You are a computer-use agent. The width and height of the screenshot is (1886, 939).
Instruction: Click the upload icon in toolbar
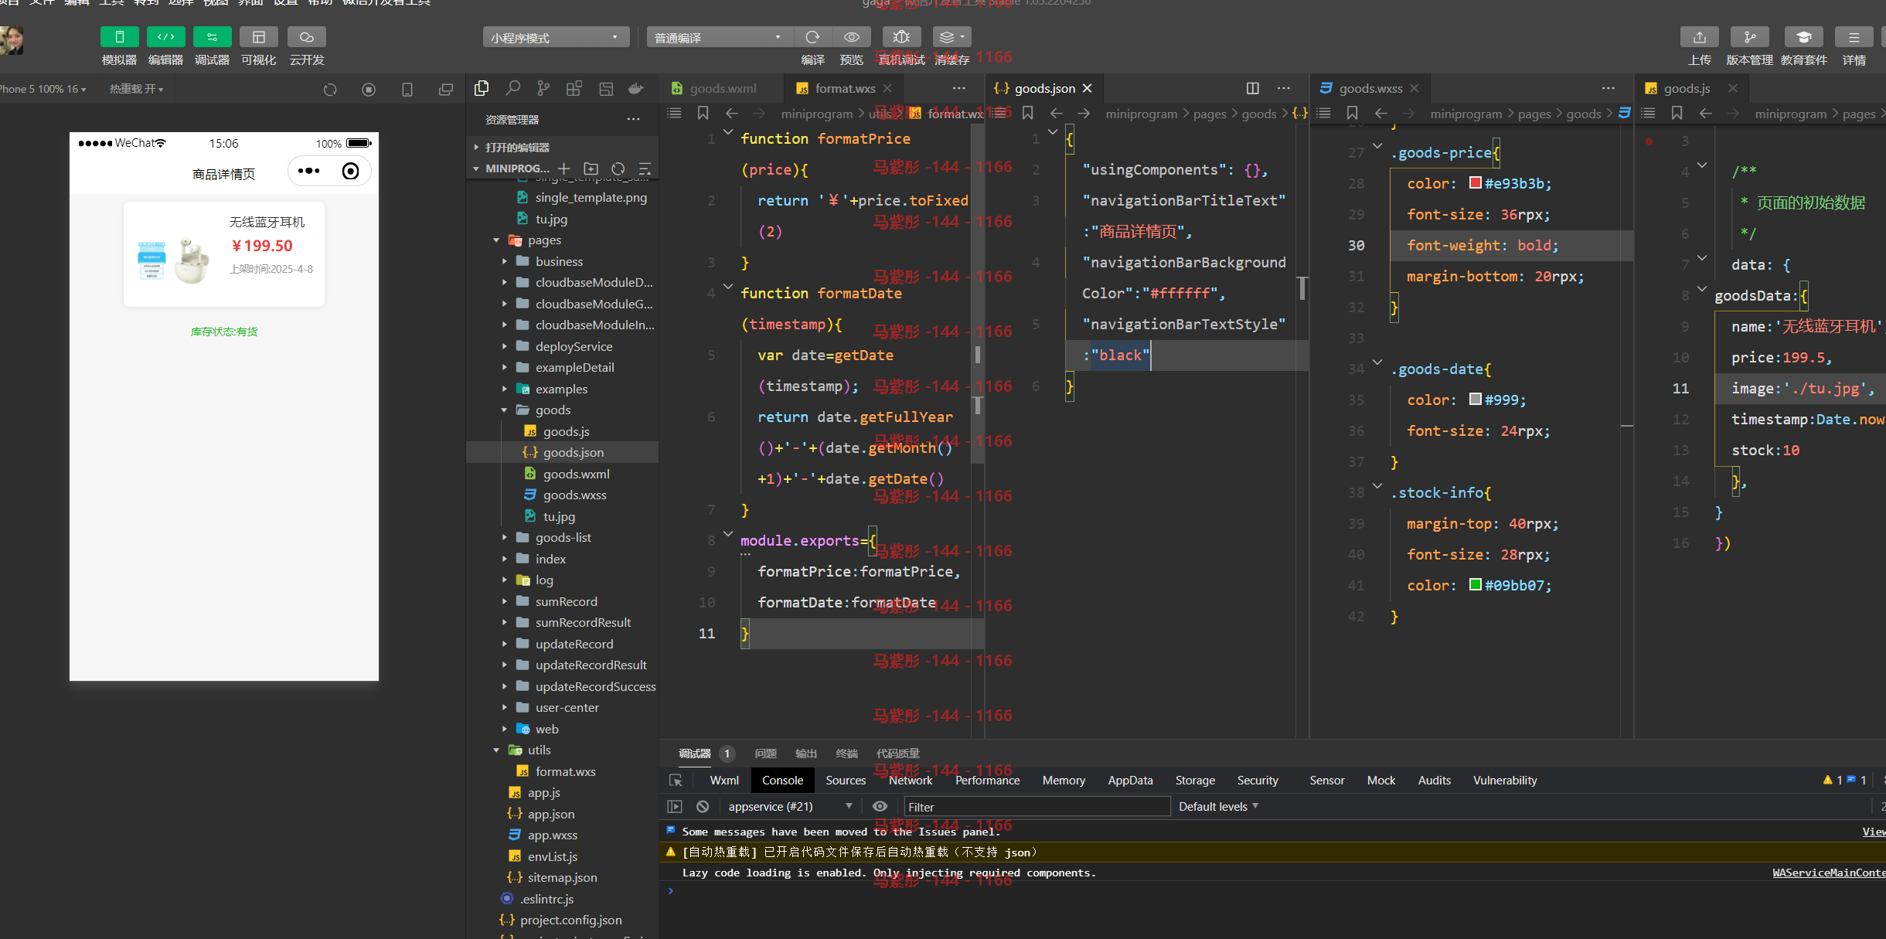(x=1699, y=37)
